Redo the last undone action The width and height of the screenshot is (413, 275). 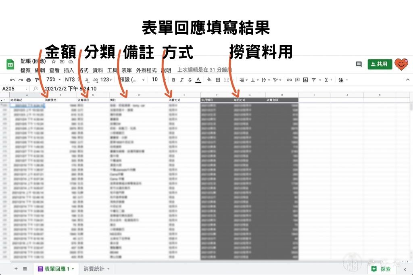point(21,80)
